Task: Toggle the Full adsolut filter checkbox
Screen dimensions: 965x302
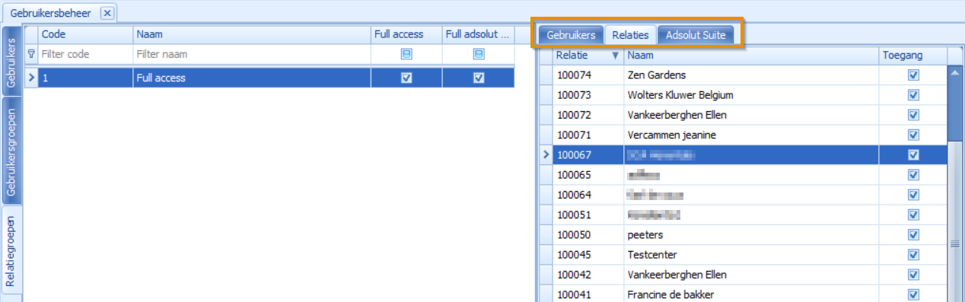Action: pyautogui.click(x=479, y=54)
